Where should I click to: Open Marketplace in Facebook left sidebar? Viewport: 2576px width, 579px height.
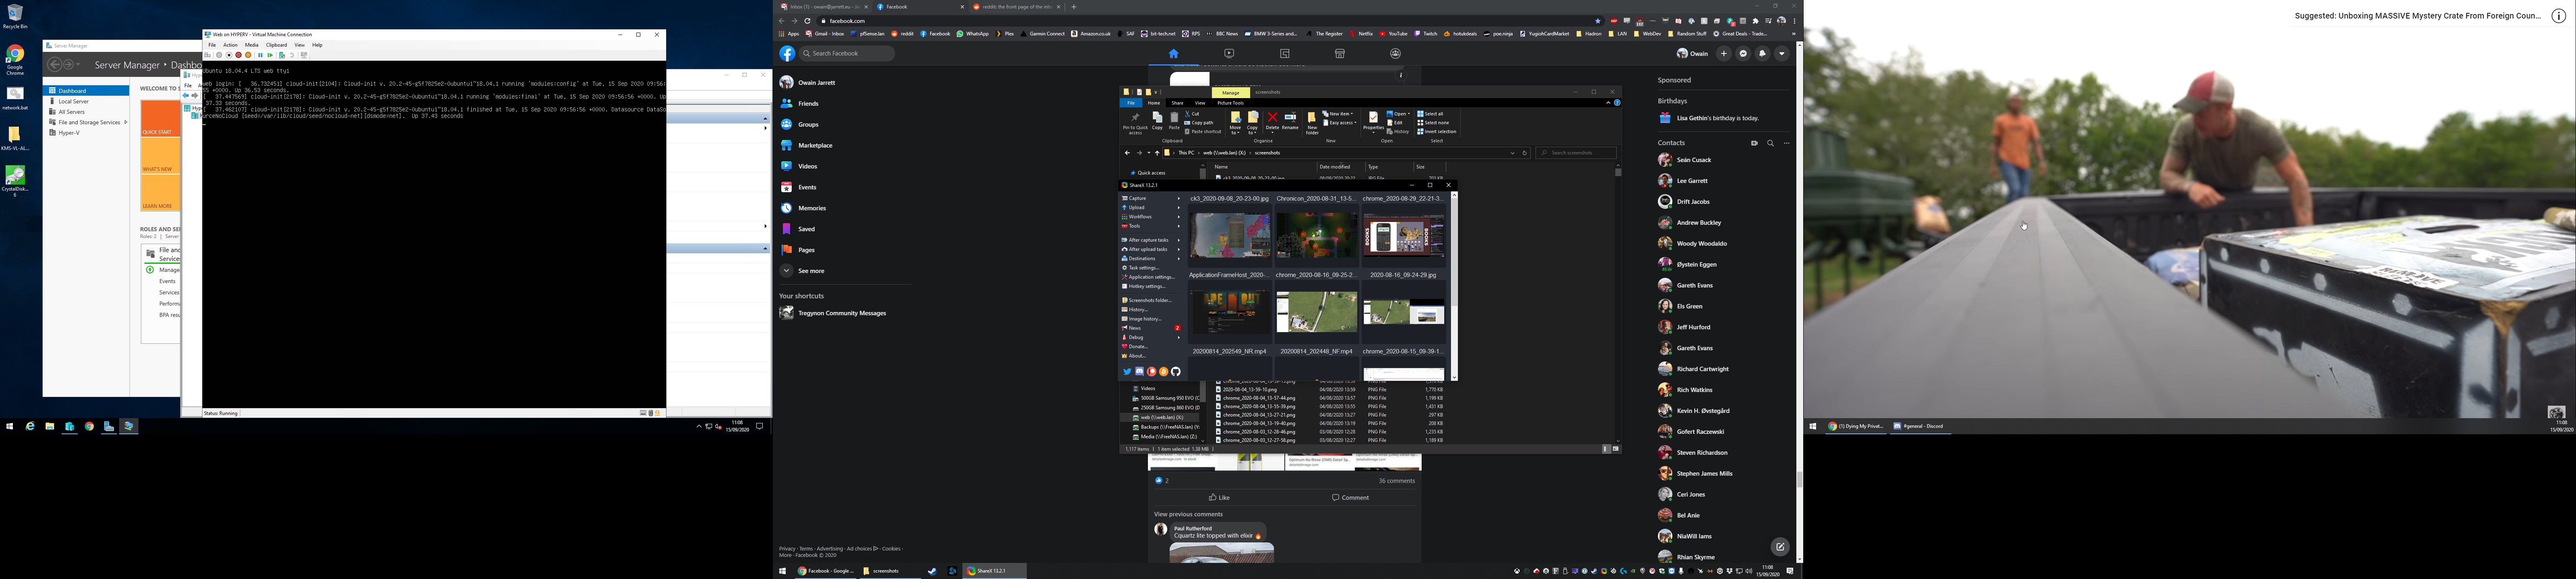click(x=815, y=146)
